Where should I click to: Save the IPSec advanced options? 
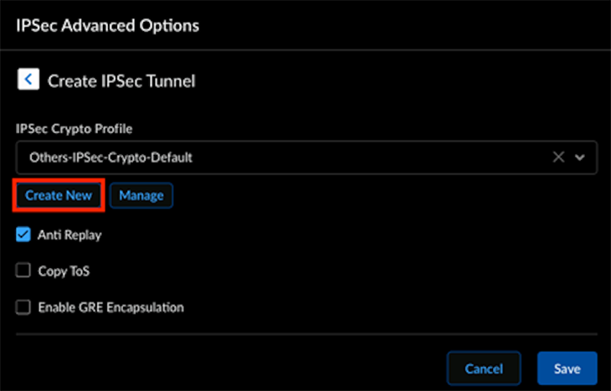coord(567,368)
